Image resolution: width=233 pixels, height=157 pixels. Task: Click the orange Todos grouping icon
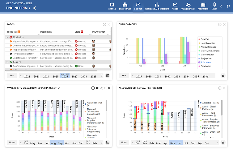point(19,32)
